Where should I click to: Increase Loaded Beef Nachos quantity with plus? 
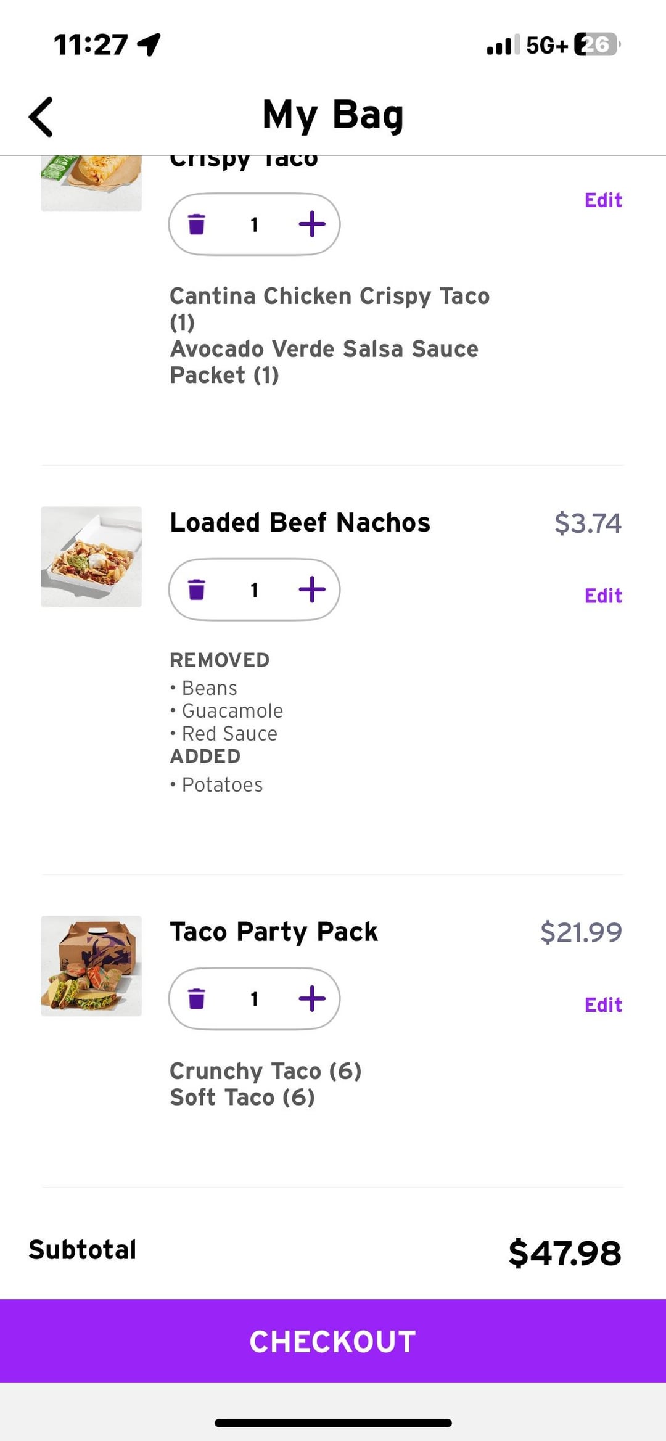pos(312,589)
